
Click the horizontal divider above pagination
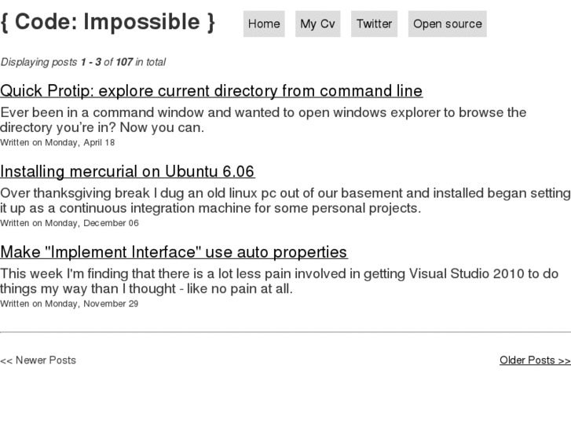click(x=285, y=332)
